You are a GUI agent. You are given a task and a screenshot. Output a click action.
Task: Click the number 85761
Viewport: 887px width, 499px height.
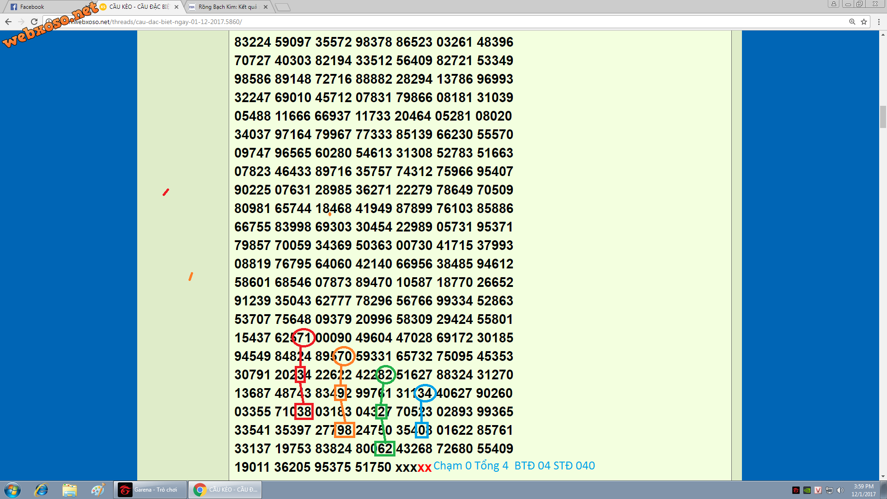coord(495,430)
